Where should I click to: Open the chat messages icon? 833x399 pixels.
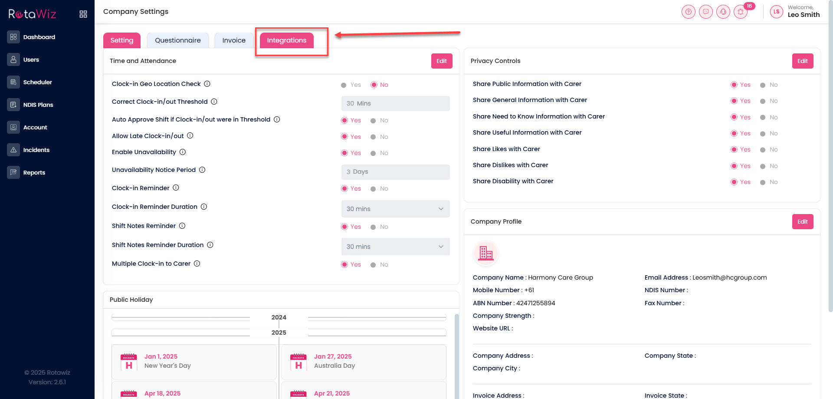[x=705, y=12]
